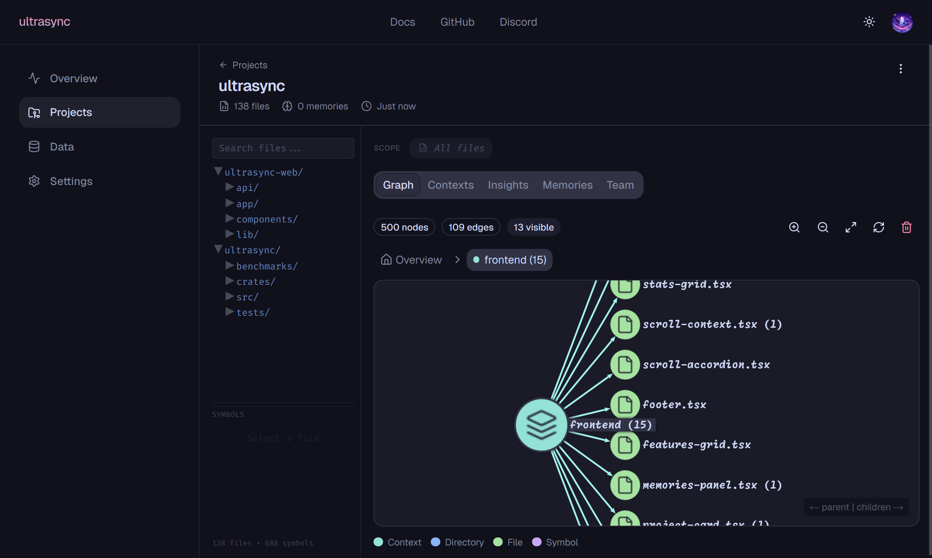
Task: Click the frontend context node circle
Action: (541, 425)
